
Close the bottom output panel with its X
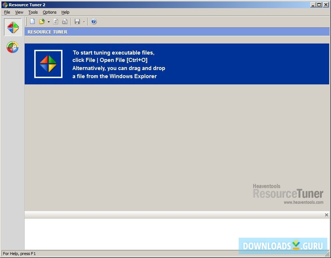click(326, 215)
